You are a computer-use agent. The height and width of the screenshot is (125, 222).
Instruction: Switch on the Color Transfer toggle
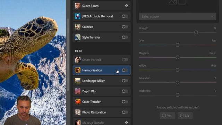[125, 102]
